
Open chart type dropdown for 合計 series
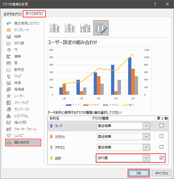click(x=146, y=158)
